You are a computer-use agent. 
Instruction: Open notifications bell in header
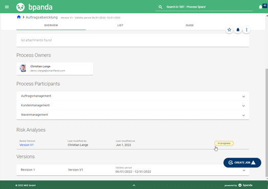[260, 7]
